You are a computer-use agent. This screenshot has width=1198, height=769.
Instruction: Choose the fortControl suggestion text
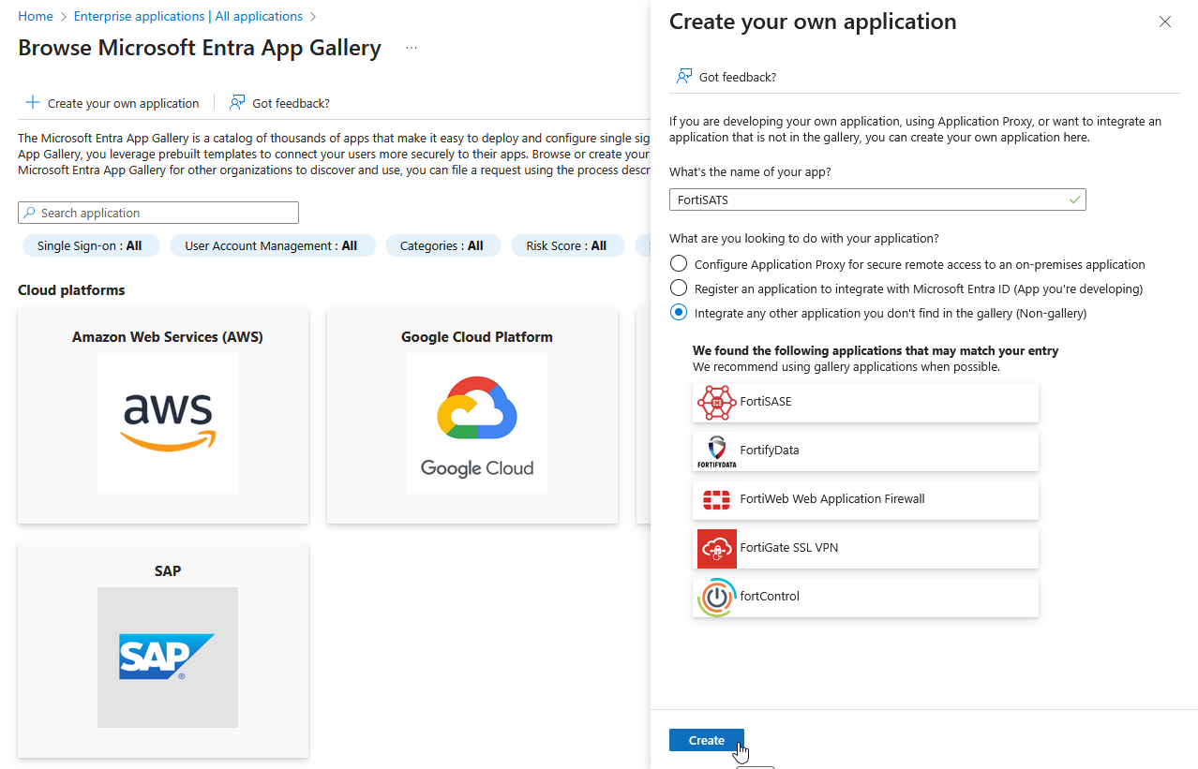pyautogui.click(x=770, y=597)
